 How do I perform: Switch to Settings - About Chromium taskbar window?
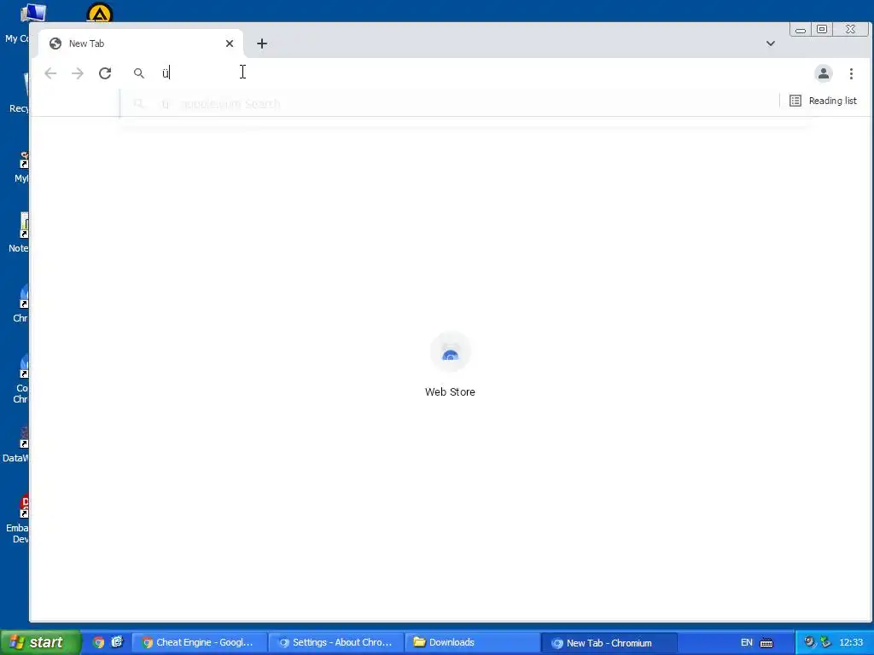click(336, 642)
